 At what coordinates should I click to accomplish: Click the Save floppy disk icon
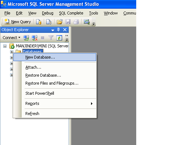(x=68, y=22)
